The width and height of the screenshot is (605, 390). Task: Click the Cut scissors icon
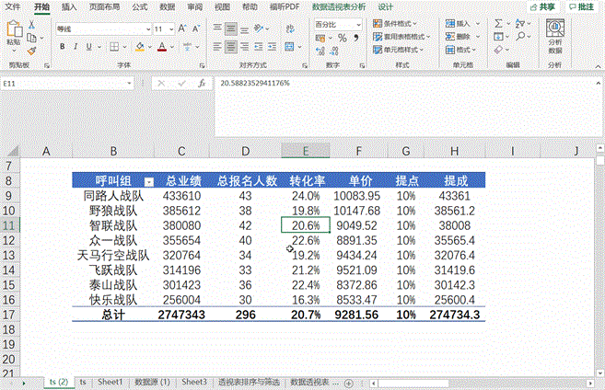click(31, 25)
